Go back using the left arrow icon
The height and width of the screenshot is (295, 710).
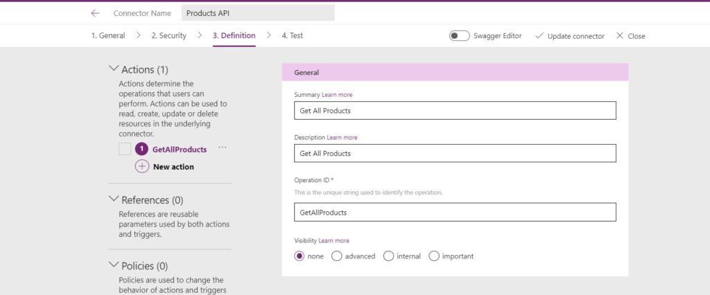pyautogui.click(x=94, y=13)
